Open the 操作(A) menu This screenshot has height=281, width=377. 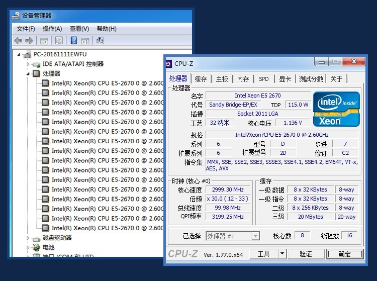click(x=52, y=29)
